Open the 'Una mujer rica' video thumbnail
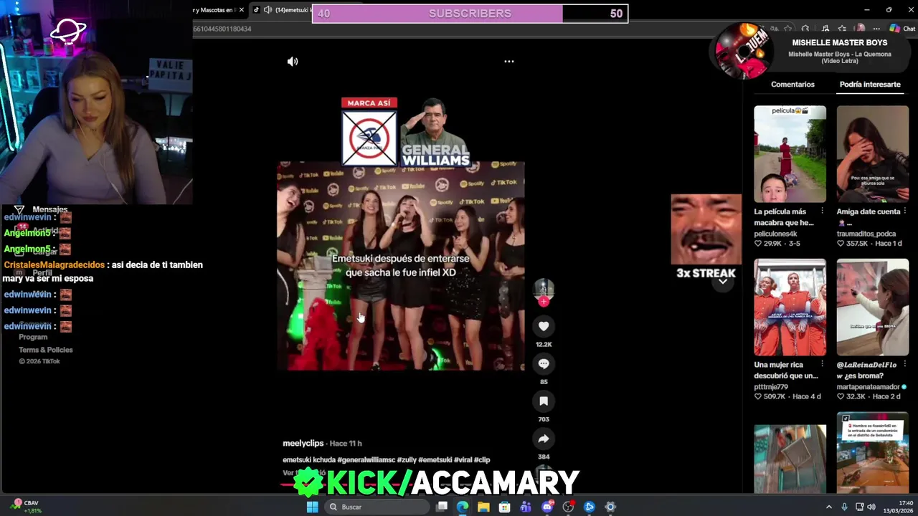918x516 pixels. [x=790, y=307]
